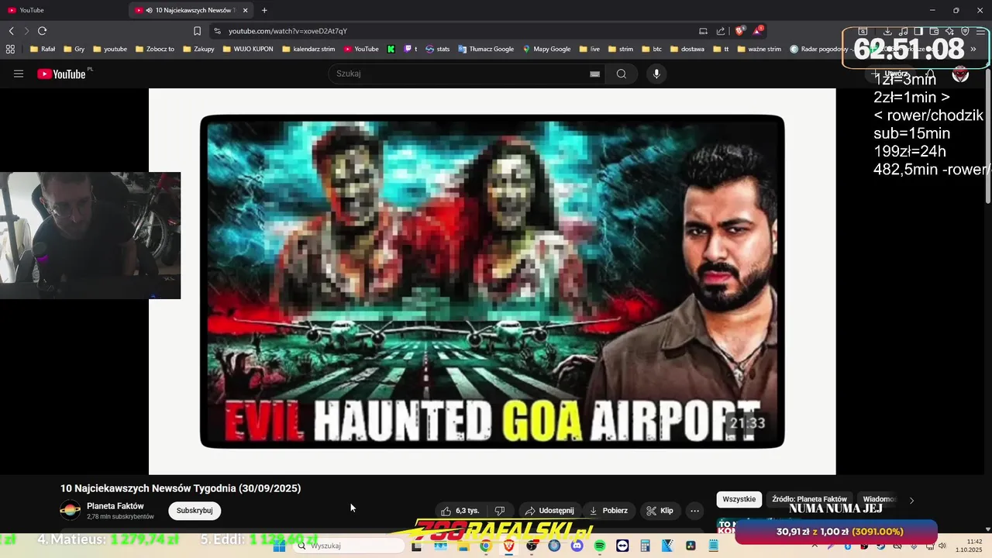Click the address bar URL youtube.com/watch
The height and width of the screenshot is (558, 992).
coord(288,31)
